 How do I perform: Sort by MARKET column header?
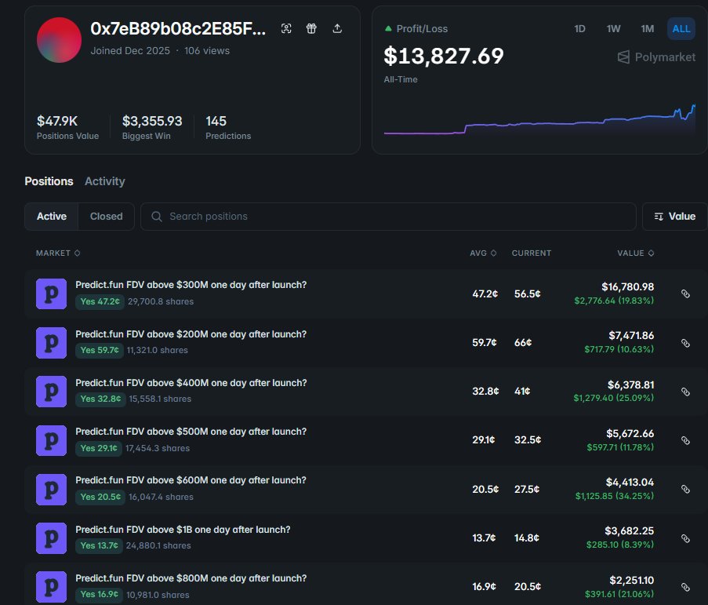point(58,253)
